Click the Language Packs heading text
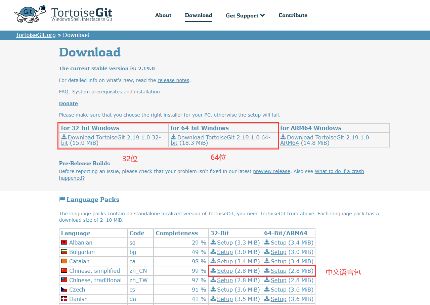The image size is (430, 305). pos(93,200)
